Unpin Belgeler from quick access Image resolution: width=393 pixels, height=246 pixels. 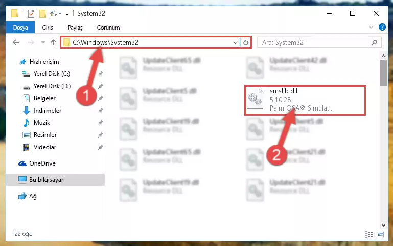coord(101,98)
